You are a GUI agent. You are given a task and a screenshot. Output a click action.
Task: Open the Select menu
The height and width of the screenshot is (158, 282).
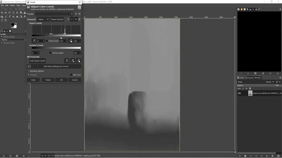12,5
